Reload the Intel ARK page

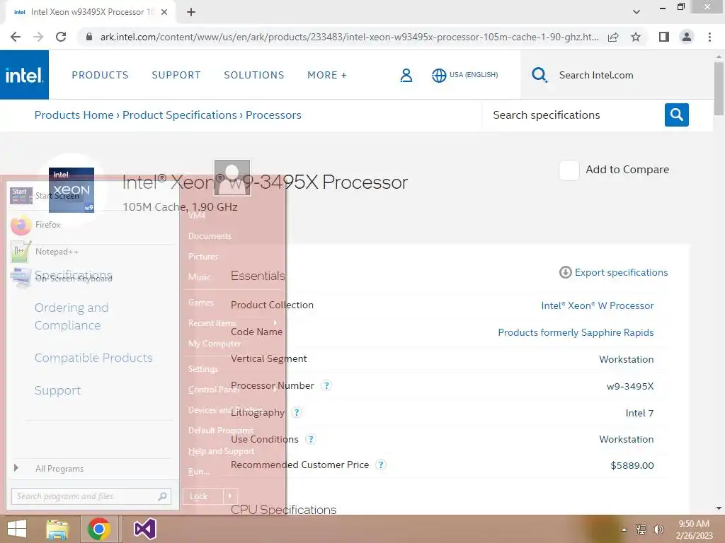[x=61, y=37]
